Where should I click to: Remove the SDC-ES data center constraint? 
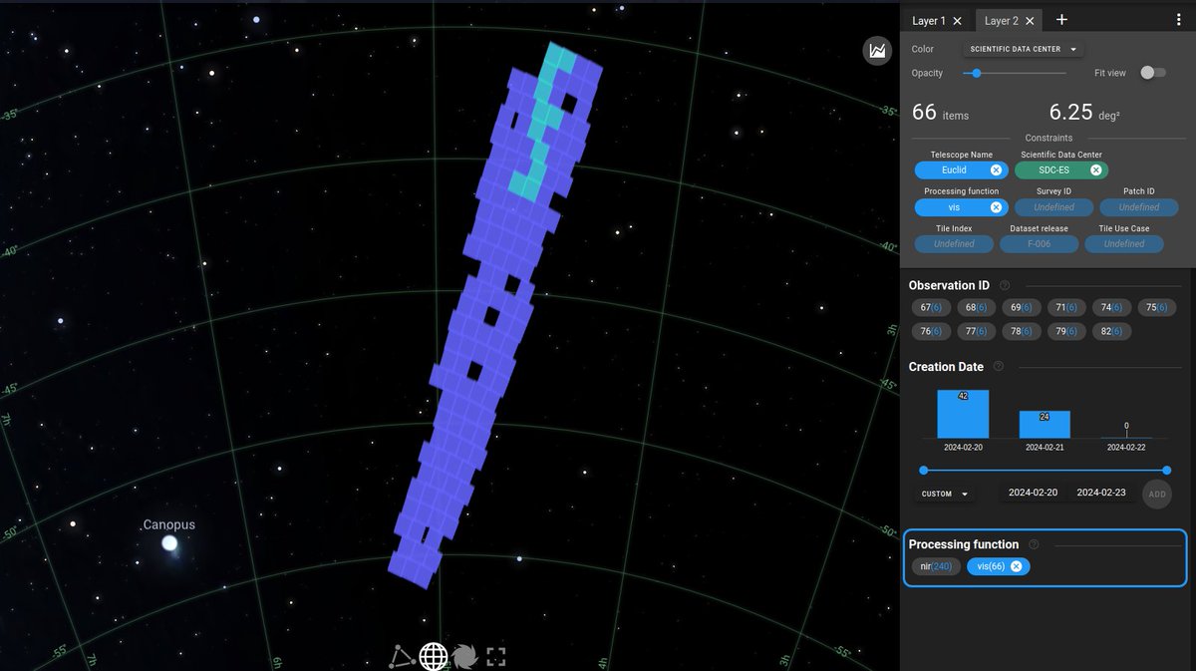(x=1095, y=170)
